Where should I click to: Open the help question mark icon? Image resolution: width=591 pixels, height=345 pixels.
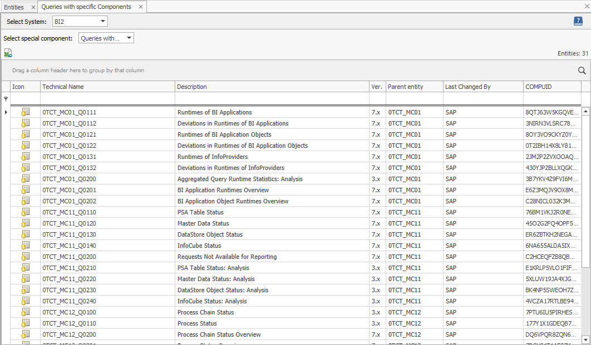pos(578,21)
